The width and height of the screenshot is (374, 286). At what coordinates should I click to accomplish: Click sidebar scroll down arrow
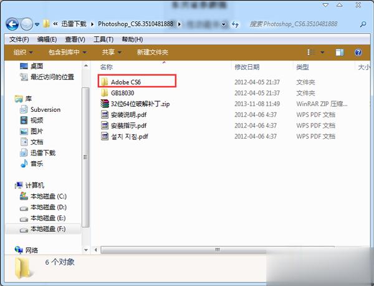(x=86, y=250)
